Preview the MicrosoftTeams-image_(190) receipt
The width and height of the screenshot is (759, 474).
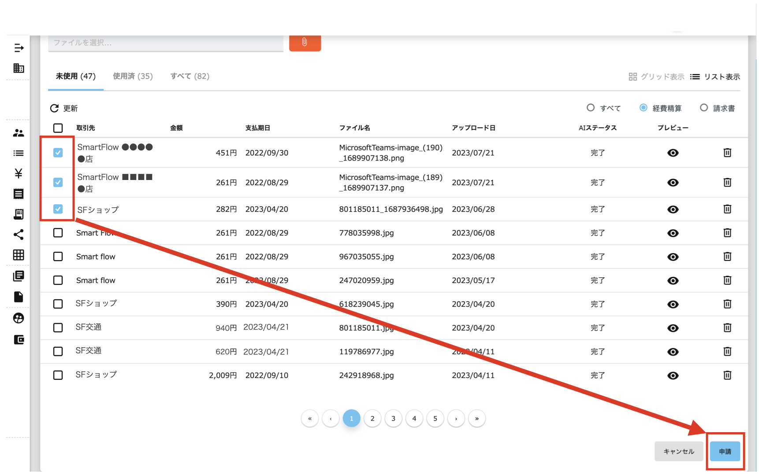pyautogui.click(x=673, y=153)
